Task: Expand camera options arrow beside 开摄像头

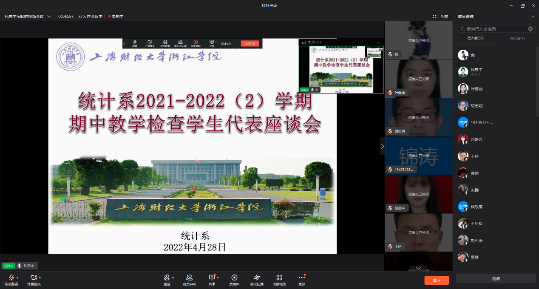Action: click(x=40, y=278)
